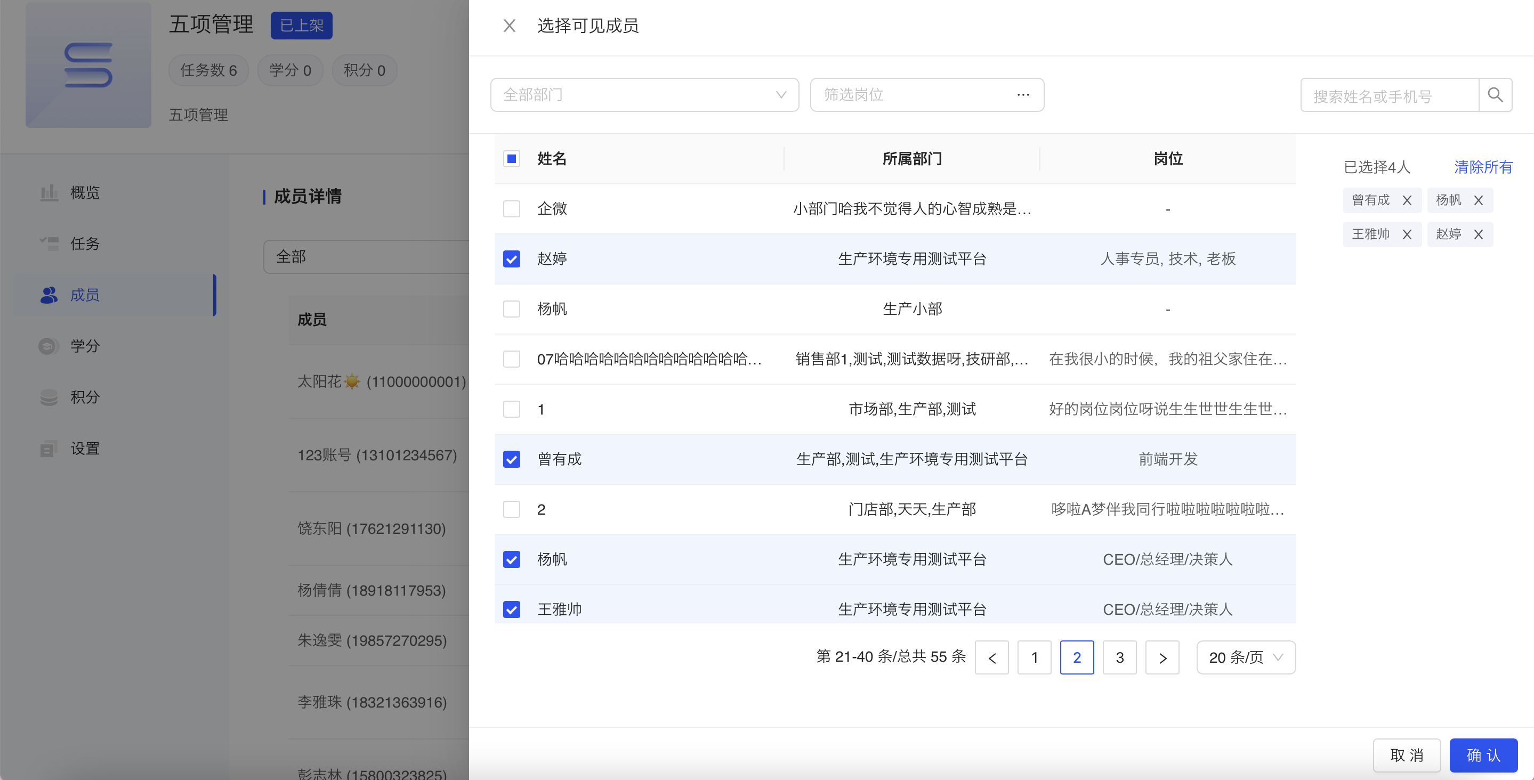
Task: Click 前端开发 position cell
Action: (x=1168, y=459)
